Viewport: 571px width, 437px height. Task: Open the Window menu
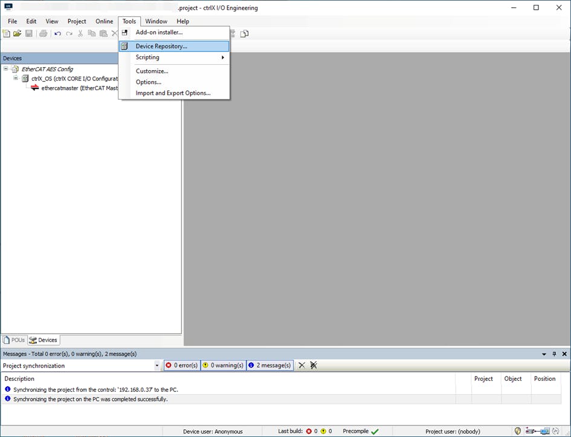click(x=156, y=21)
